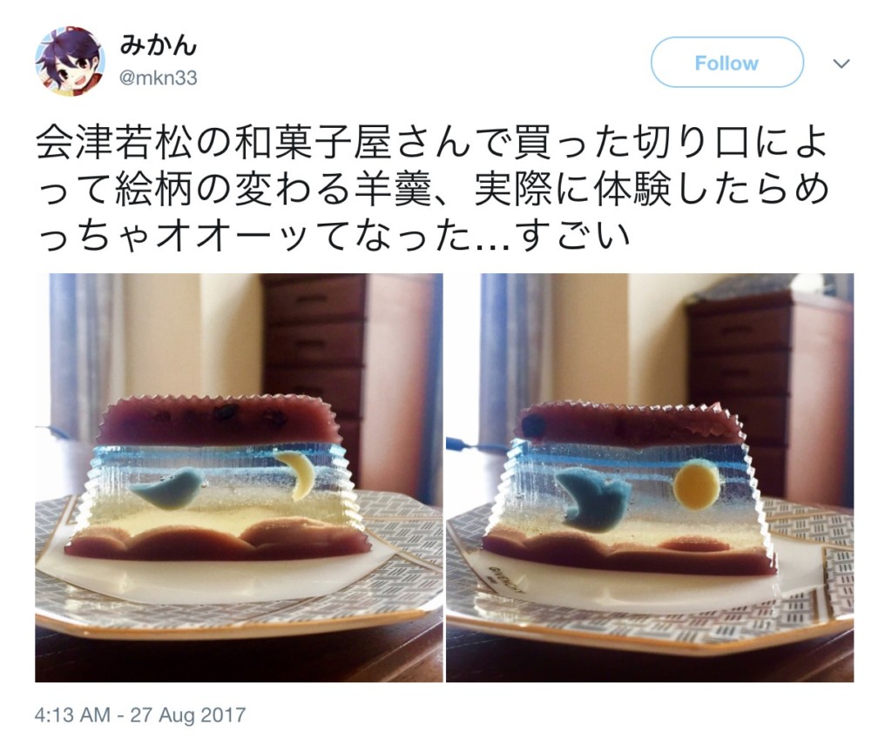
Task: Click the 4:13 AM tweet timestamp
Action: point(72,715)
